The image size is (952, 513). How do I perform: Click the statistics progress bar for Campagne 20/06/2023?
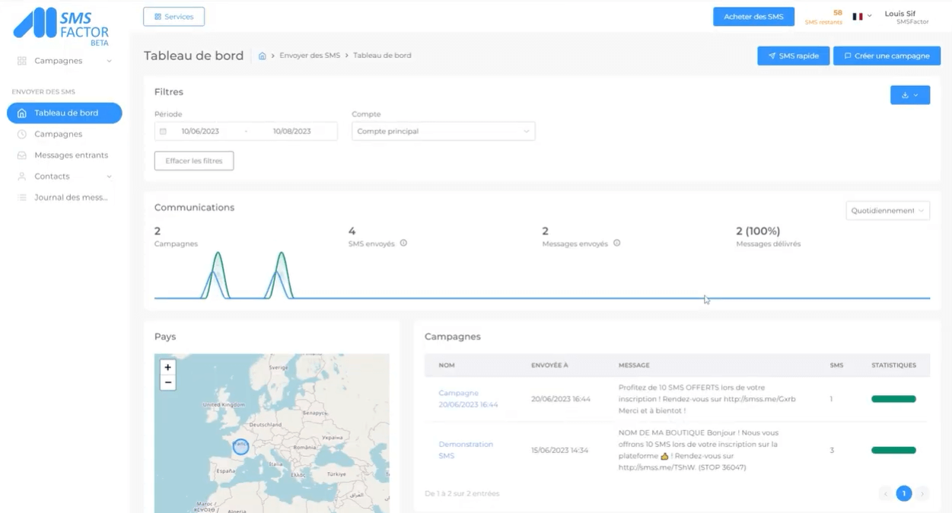[x=893, y=398]
